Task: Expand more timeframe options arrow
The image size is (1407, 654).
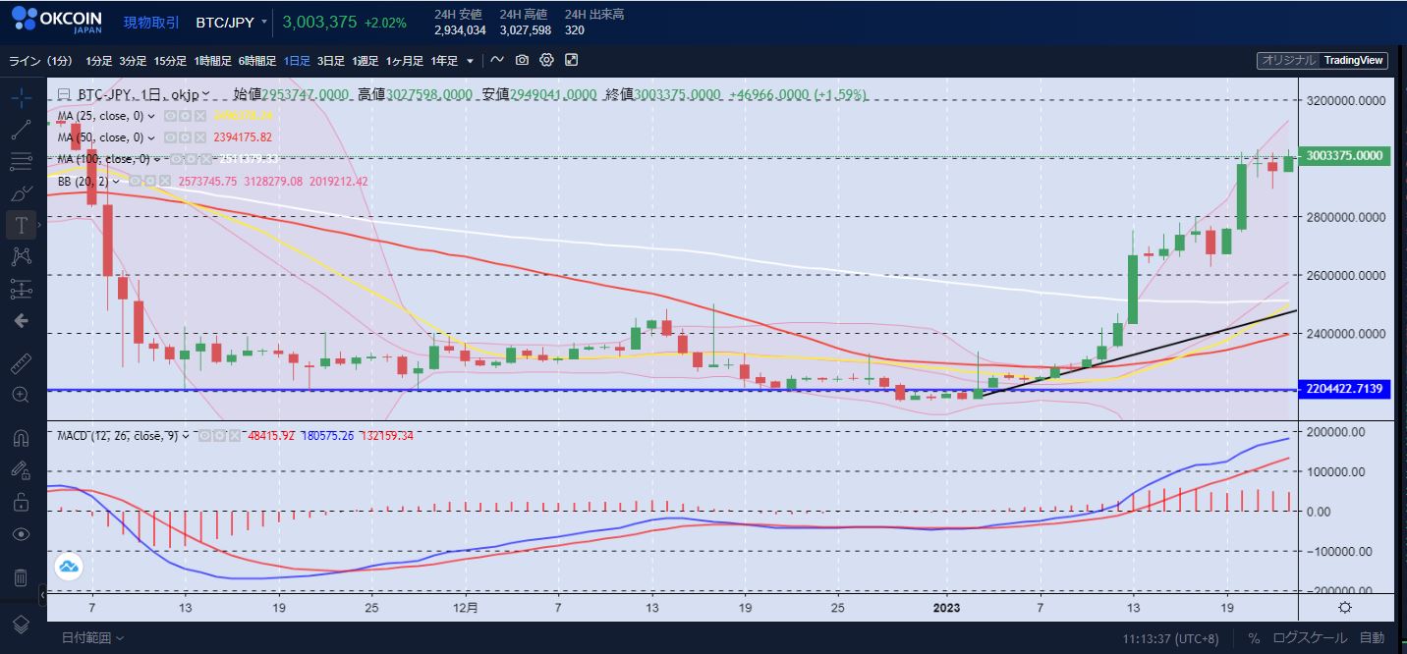Action: (470, 61)
